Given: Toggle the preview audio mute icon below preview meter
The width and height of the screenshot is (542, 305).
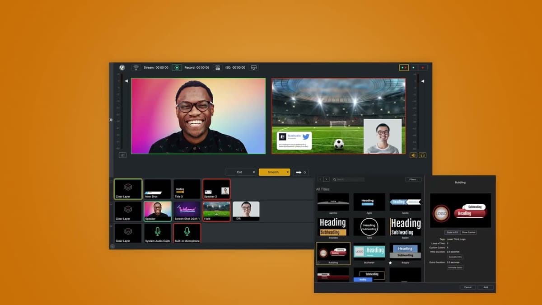Looking at the screenshot, I should tap(122, 155).
